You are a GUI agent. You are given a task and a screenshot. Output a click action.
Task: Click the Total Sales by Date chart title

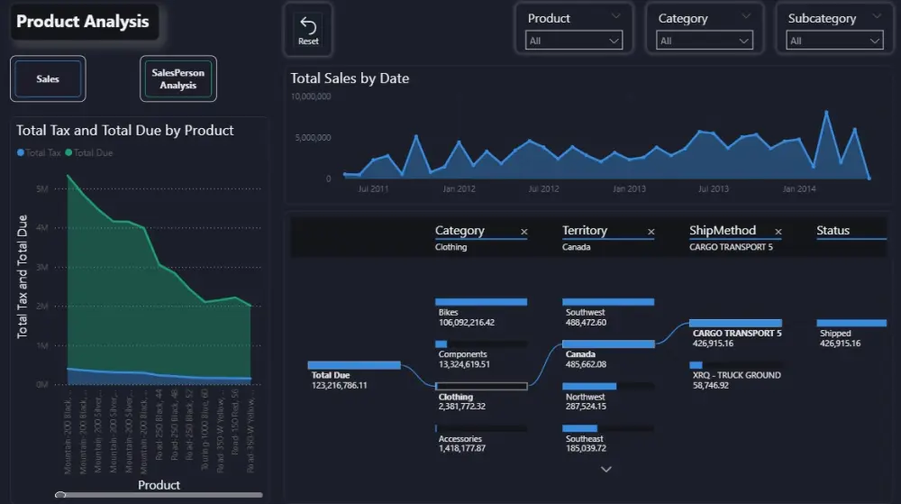coord(350,78)
